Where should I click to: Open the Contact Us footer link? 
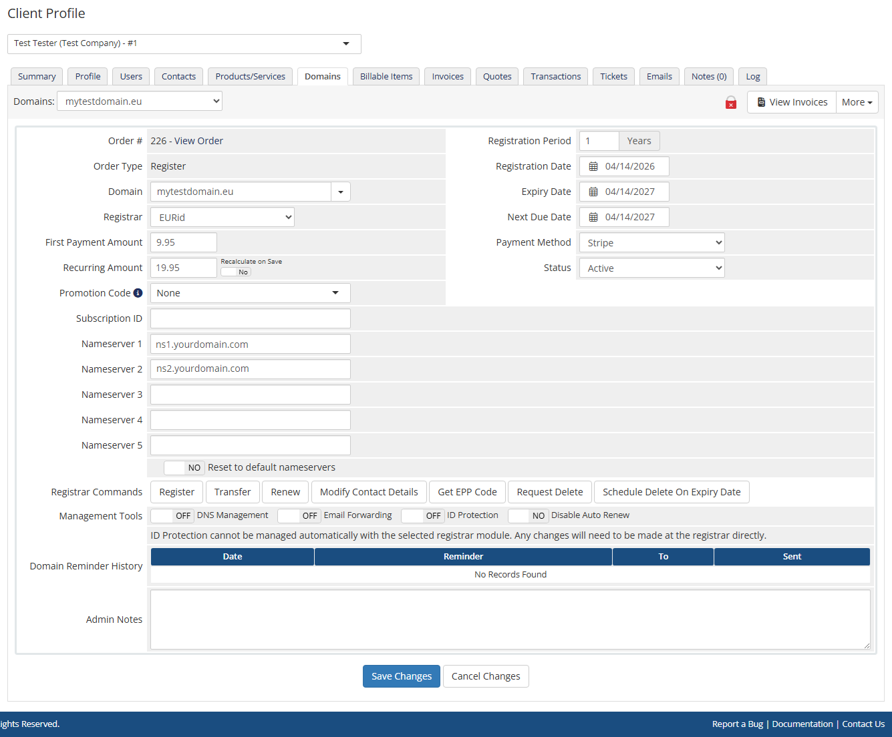click(863, 724)
